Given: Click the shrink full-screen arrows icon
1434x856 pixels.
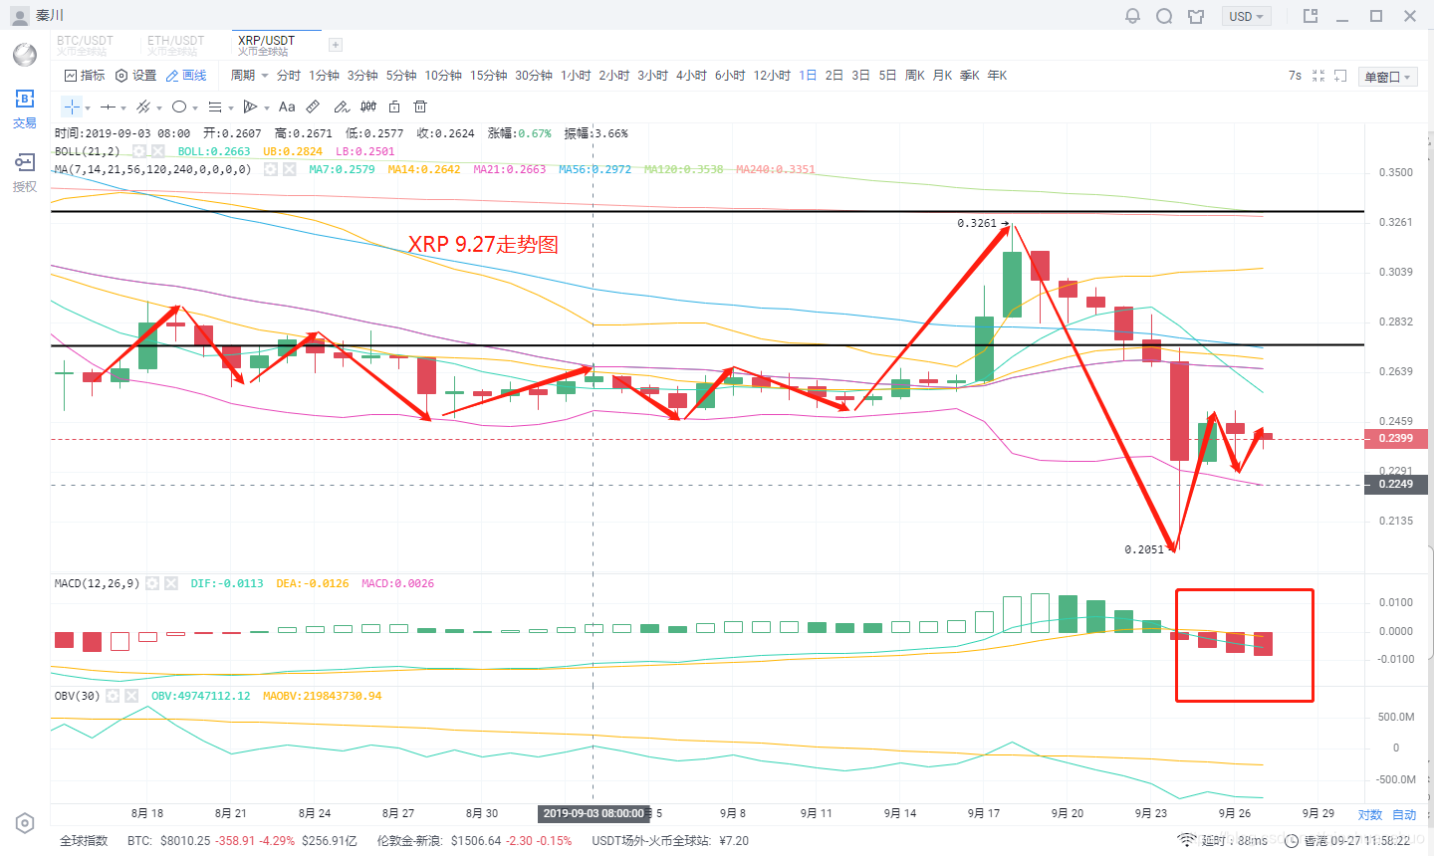Looking at the screenshot, I should coord(1318,76).
